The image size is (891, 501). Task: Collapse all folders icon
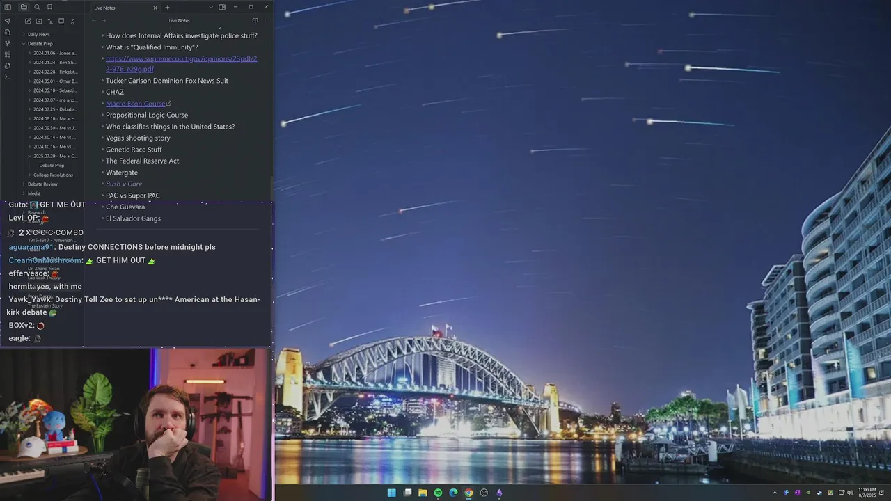click(72, 21)
